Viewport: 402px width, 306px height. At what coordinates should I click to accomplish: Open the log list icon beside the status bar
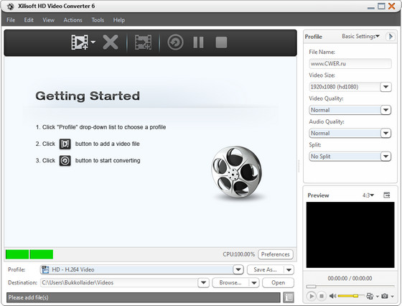point(289,297)
